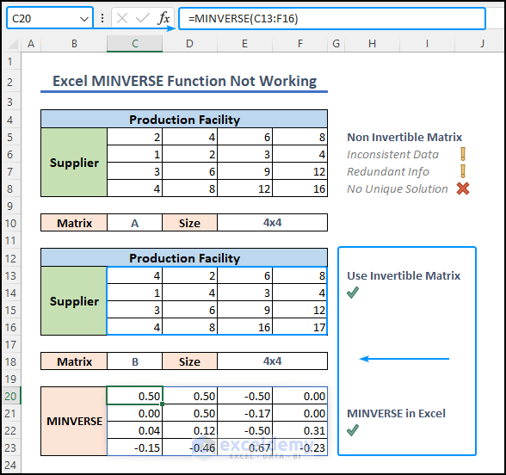Click the 'MINVERSE in Excel' text

396,414
